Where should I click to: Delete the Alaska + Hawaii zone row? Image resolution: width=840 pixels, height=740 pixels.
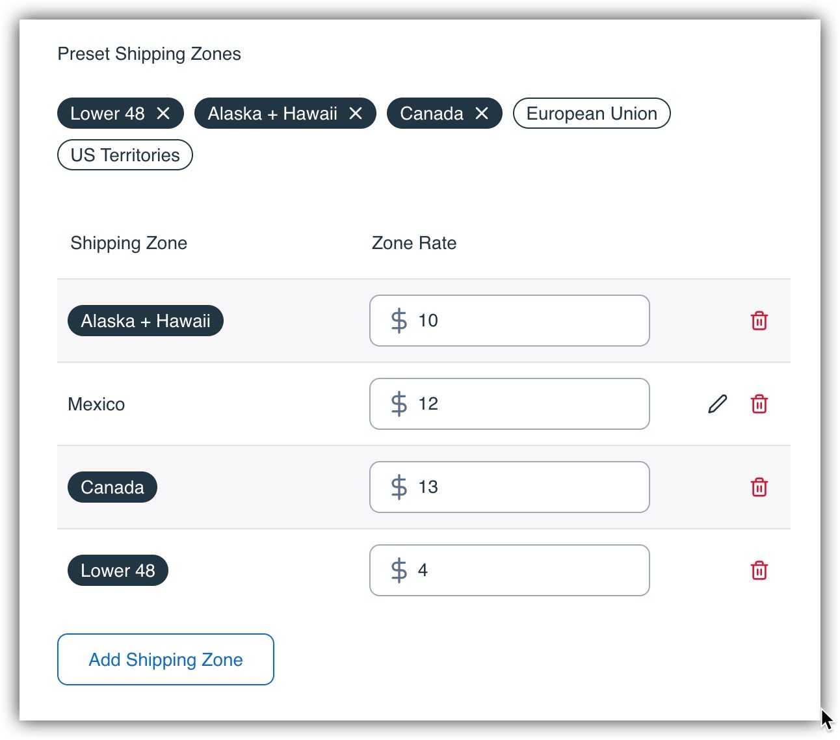[759, 321]
